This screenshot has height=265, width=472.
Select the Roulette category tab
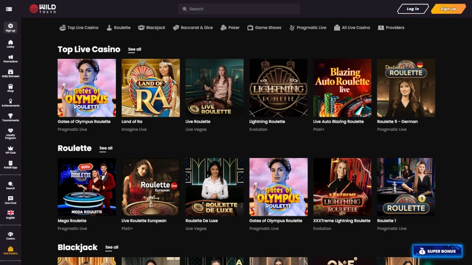pyautogui.click(x=118, y=28)
